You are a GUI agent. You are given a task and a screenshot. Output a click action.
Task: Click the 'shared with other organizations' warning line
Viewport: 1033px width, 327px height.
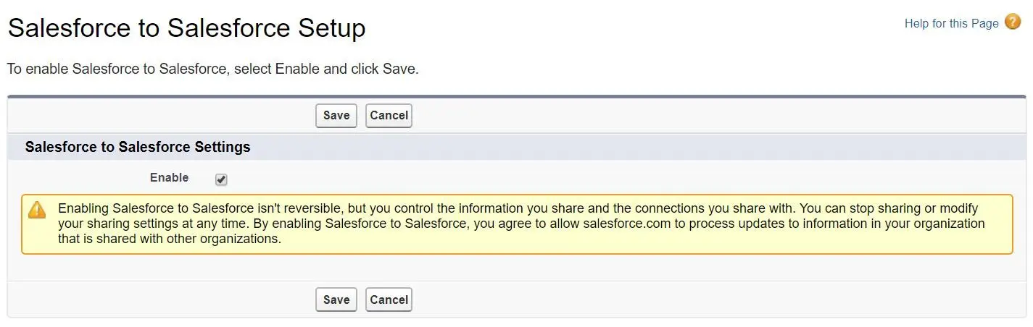169,239
